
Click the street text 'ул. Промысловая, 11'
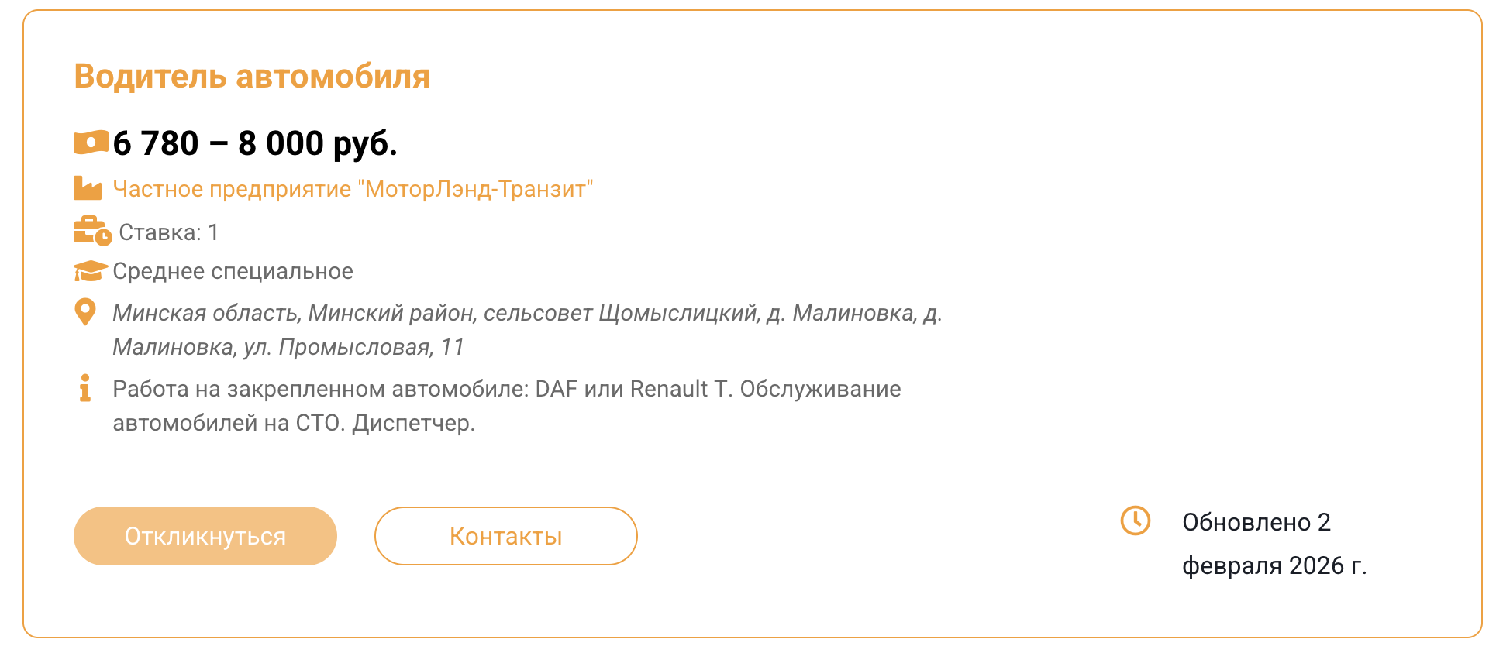pyautogui.click(x=353, y=347)
